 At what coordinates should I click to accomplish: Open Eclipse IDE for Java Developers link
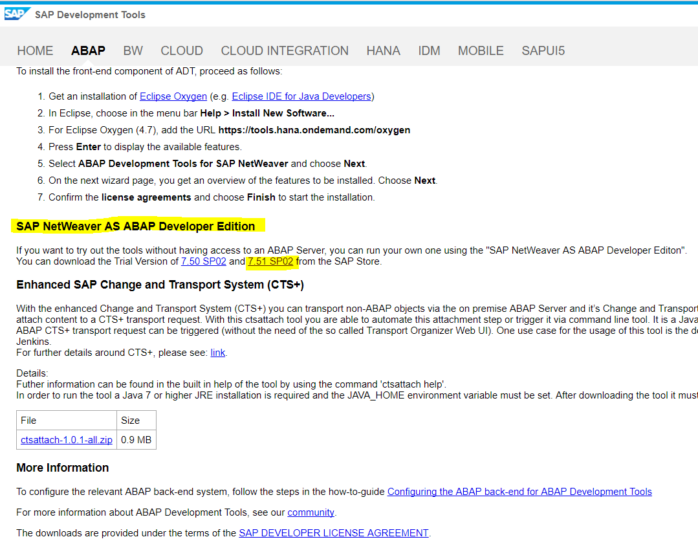pos(301,96)
